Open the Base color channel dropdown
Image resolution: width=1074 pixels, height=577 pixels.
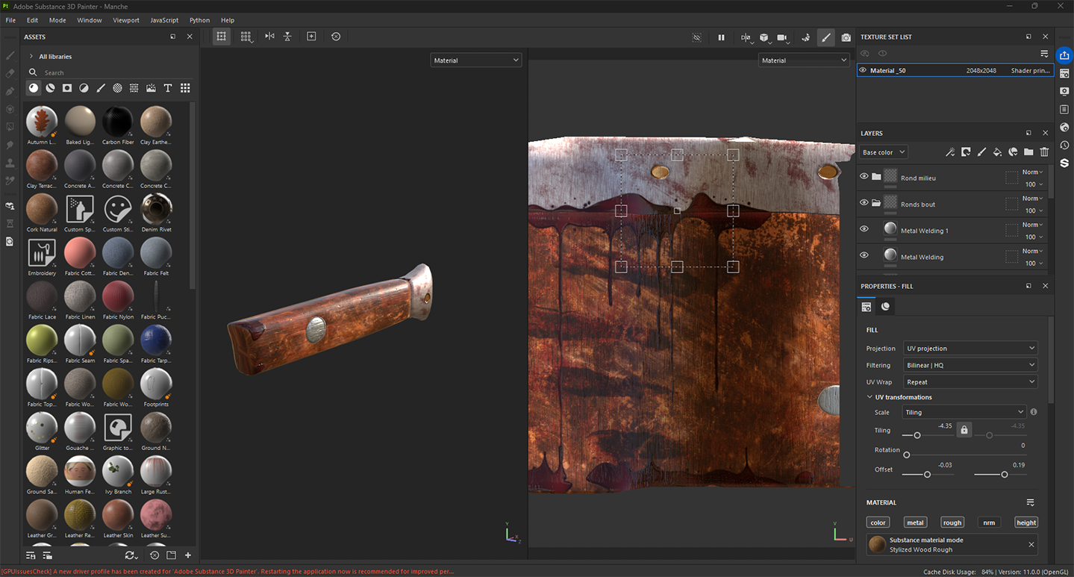tap(882, 152)
